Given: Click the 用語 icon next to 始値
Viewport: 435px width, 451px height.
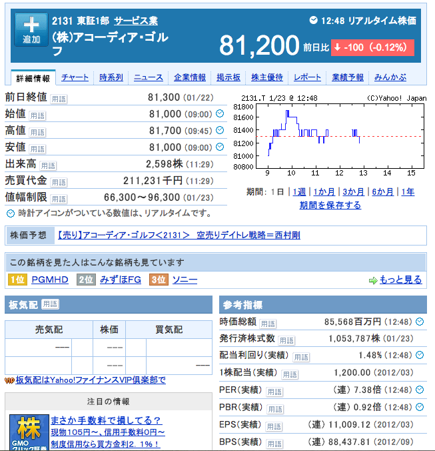Looking at the screenshot, I should coord(37,115).
